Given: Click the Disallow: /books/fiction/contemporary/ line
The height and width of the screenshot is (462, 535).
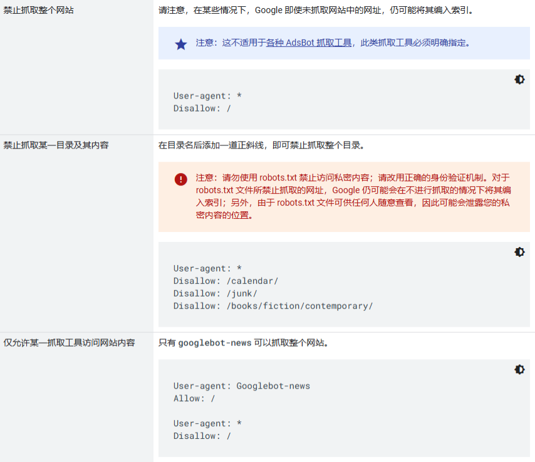Looking at the screenshot, I should click(273, 306).
